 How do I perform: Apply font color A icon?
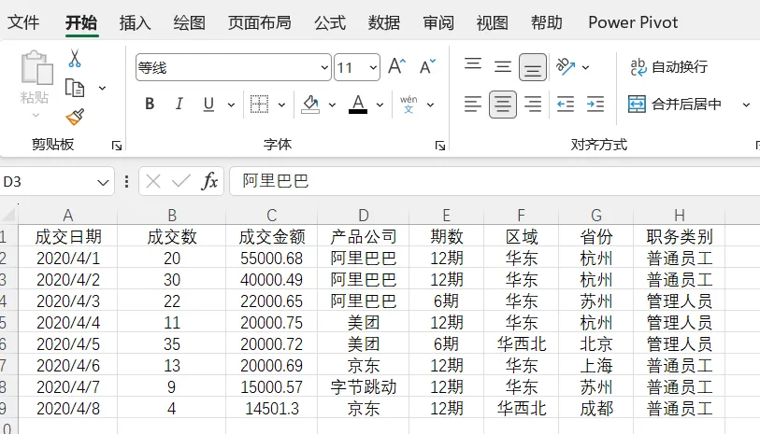click(x=358, y=104)
